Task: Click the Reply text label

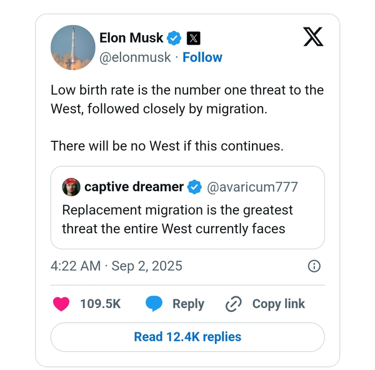Action: tap(188, 304)
